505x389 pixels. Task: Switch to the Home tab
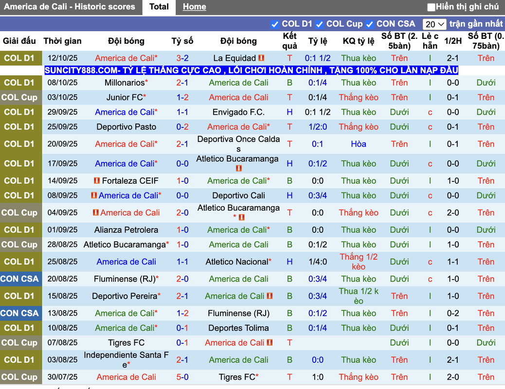coord(195,7)
